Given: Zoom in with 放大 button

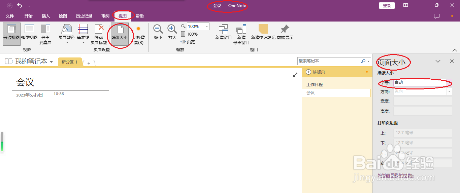Looking at the screenshot, I should [172, 32].
